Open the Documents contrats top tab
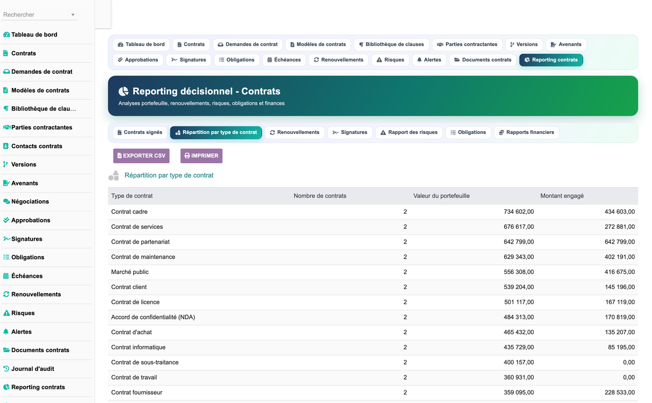 pyautogui.click(x=482, y=60)
